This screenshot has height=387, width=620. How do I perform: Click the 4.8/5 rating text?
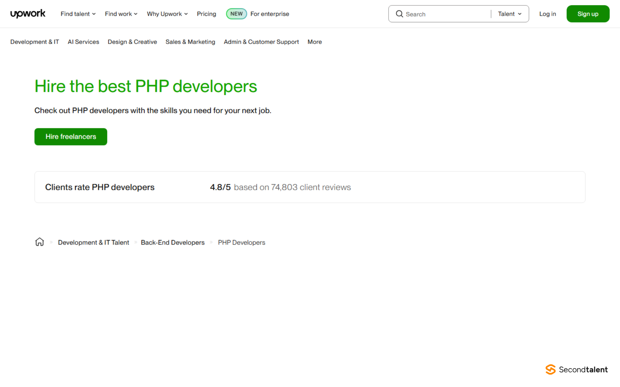(x=220, y=187)
